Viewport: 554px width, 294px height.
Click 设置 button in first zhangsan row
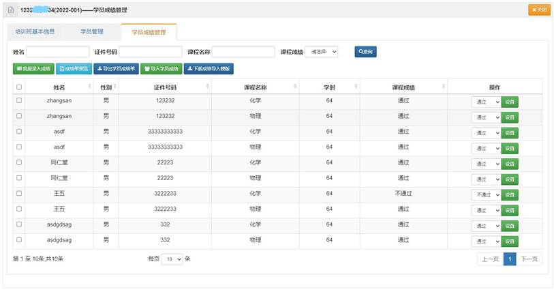tap(510, 102)
